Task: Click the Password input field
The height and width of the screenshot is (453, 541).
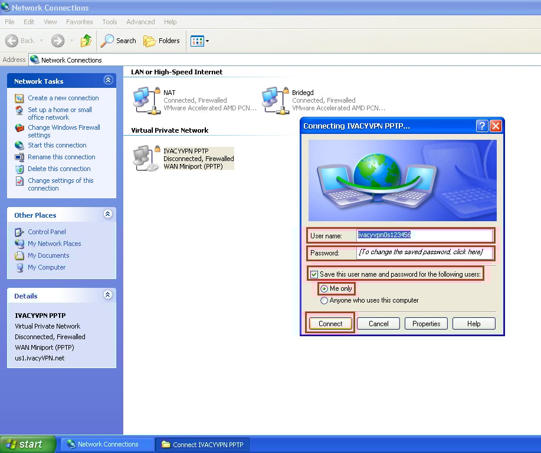Action: [424, 252]
